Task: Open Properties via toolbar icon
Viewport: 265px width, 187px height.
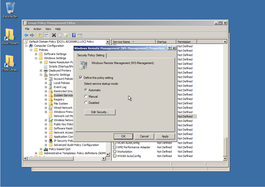Action: (60, 35)
